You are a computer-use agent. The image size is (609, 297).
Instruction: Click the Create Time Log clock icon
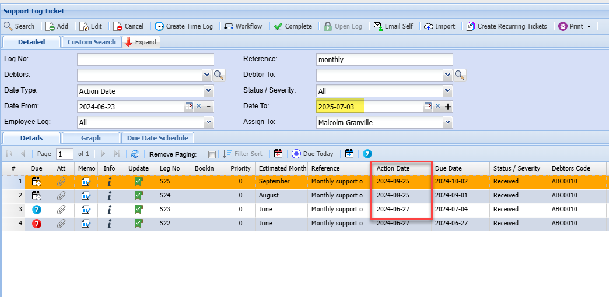159,26
